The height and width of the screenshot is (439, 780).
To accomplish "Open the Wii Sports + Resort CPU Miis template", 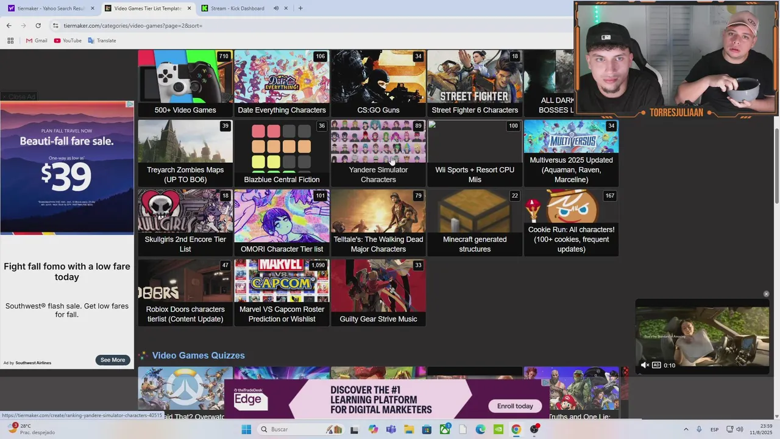I will coord(475,153).
